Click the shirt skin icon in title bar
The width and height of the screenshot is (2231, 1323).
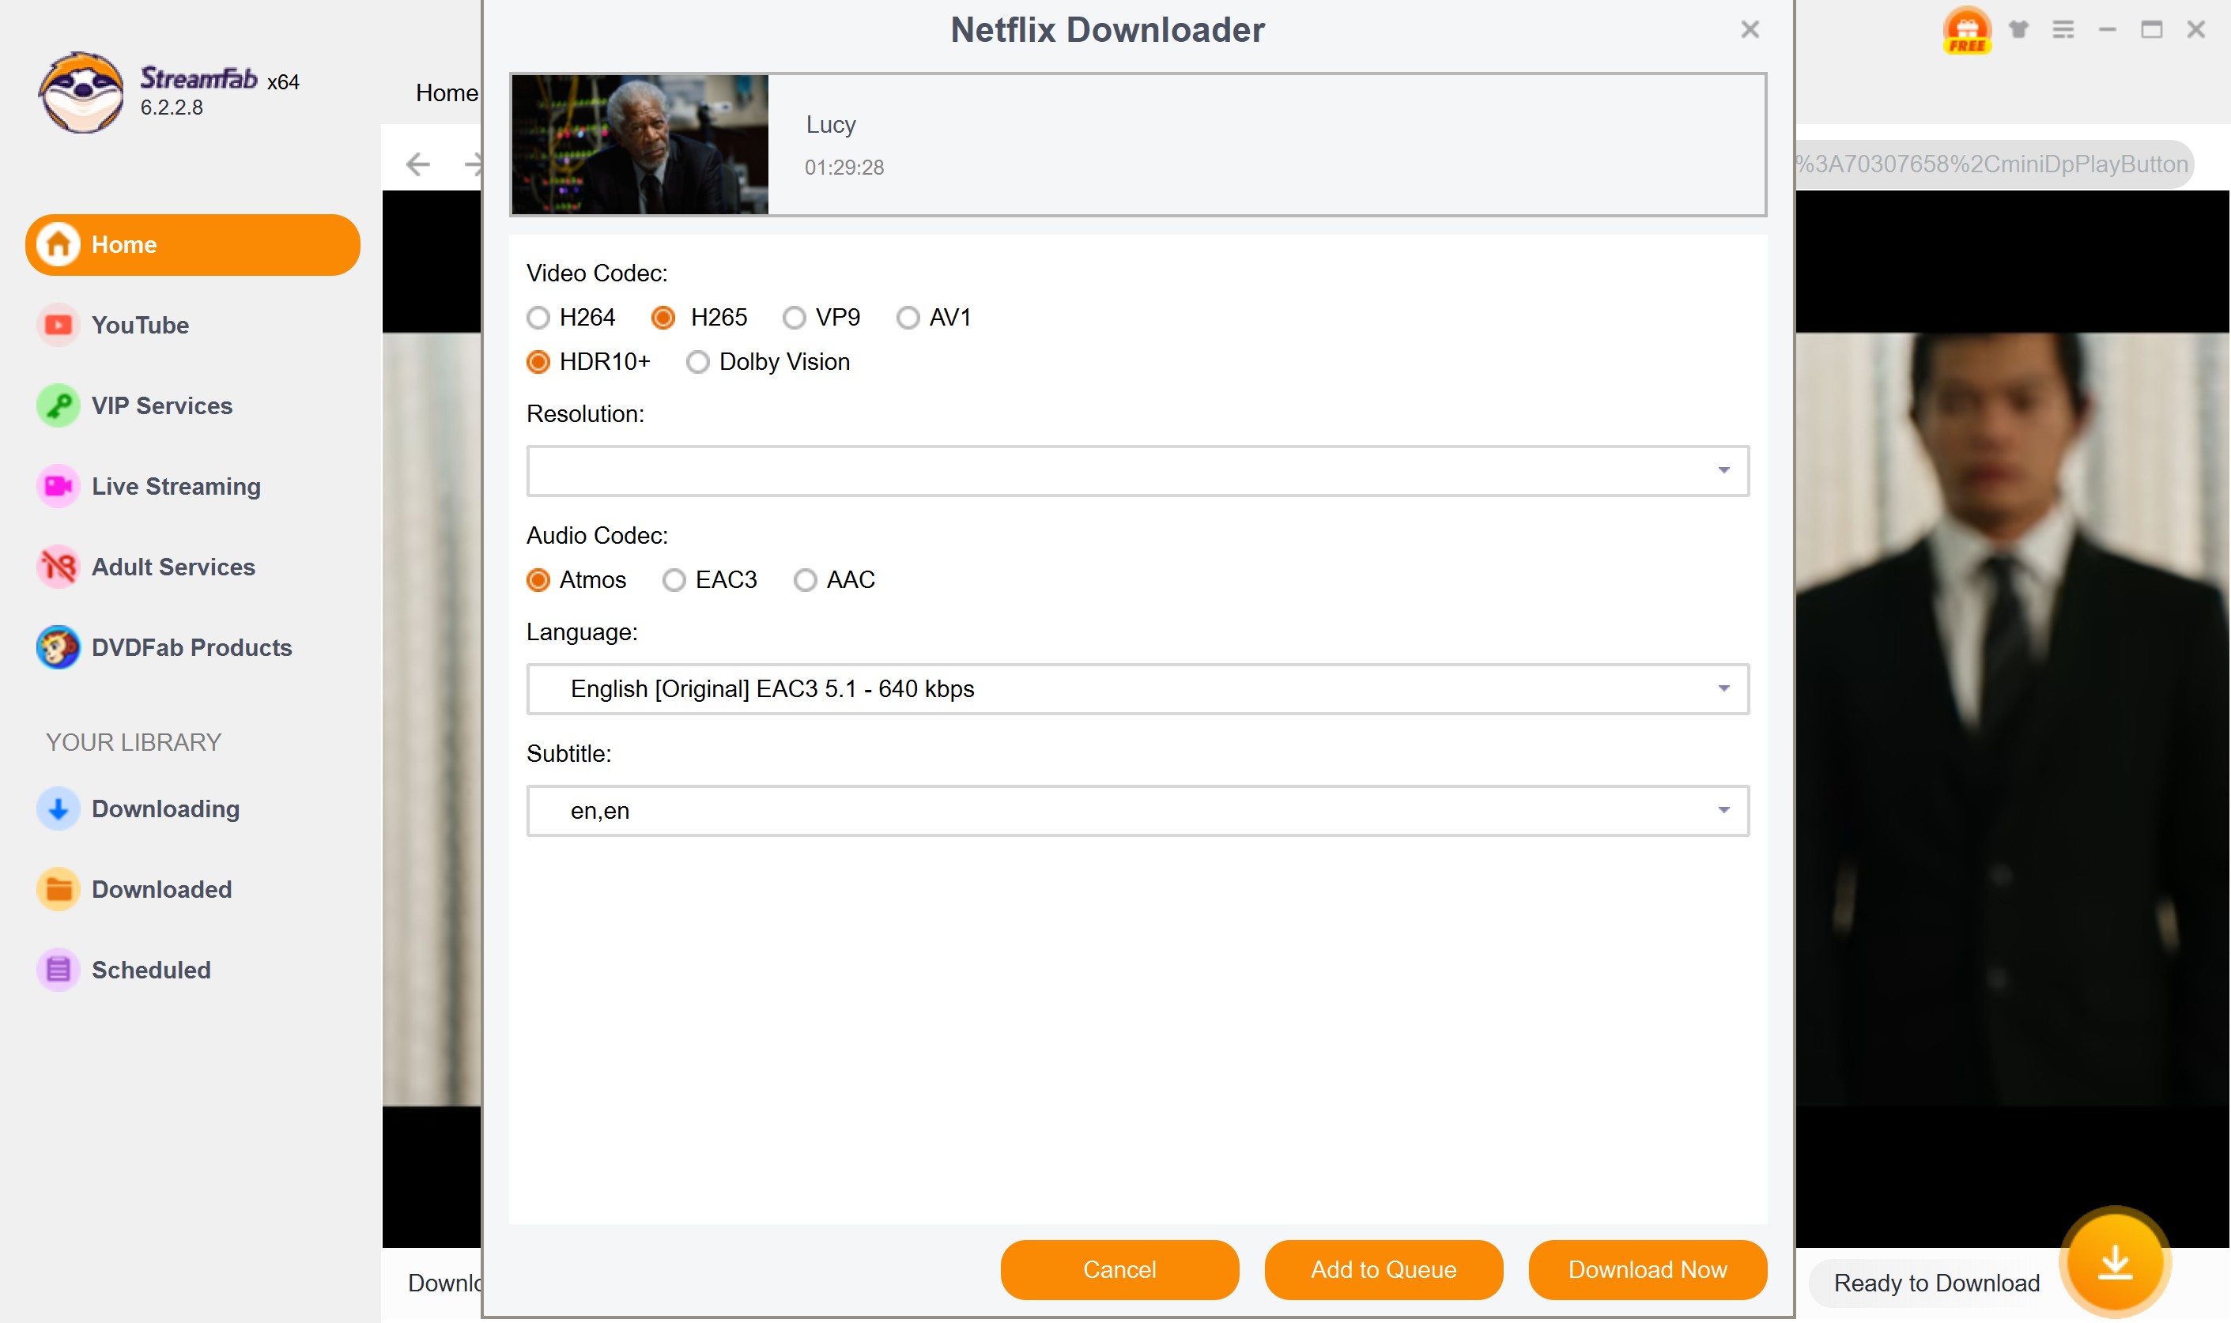click(2019, 29)
